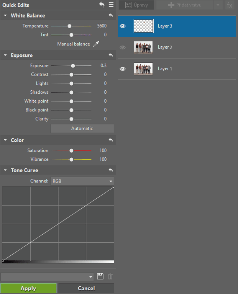
Task: Show Layer 2 using its eye icon
Action: coord(123,47)
